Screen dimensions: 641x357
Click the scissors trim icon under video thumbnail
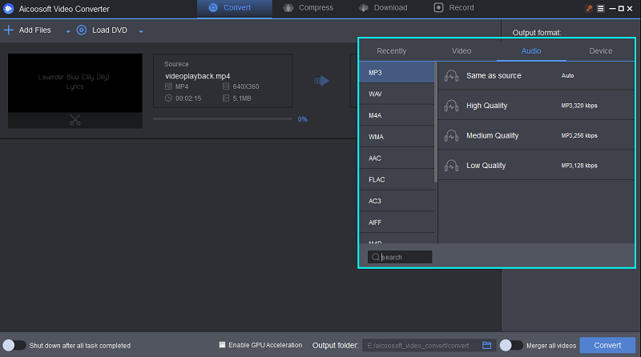(75, 120)
